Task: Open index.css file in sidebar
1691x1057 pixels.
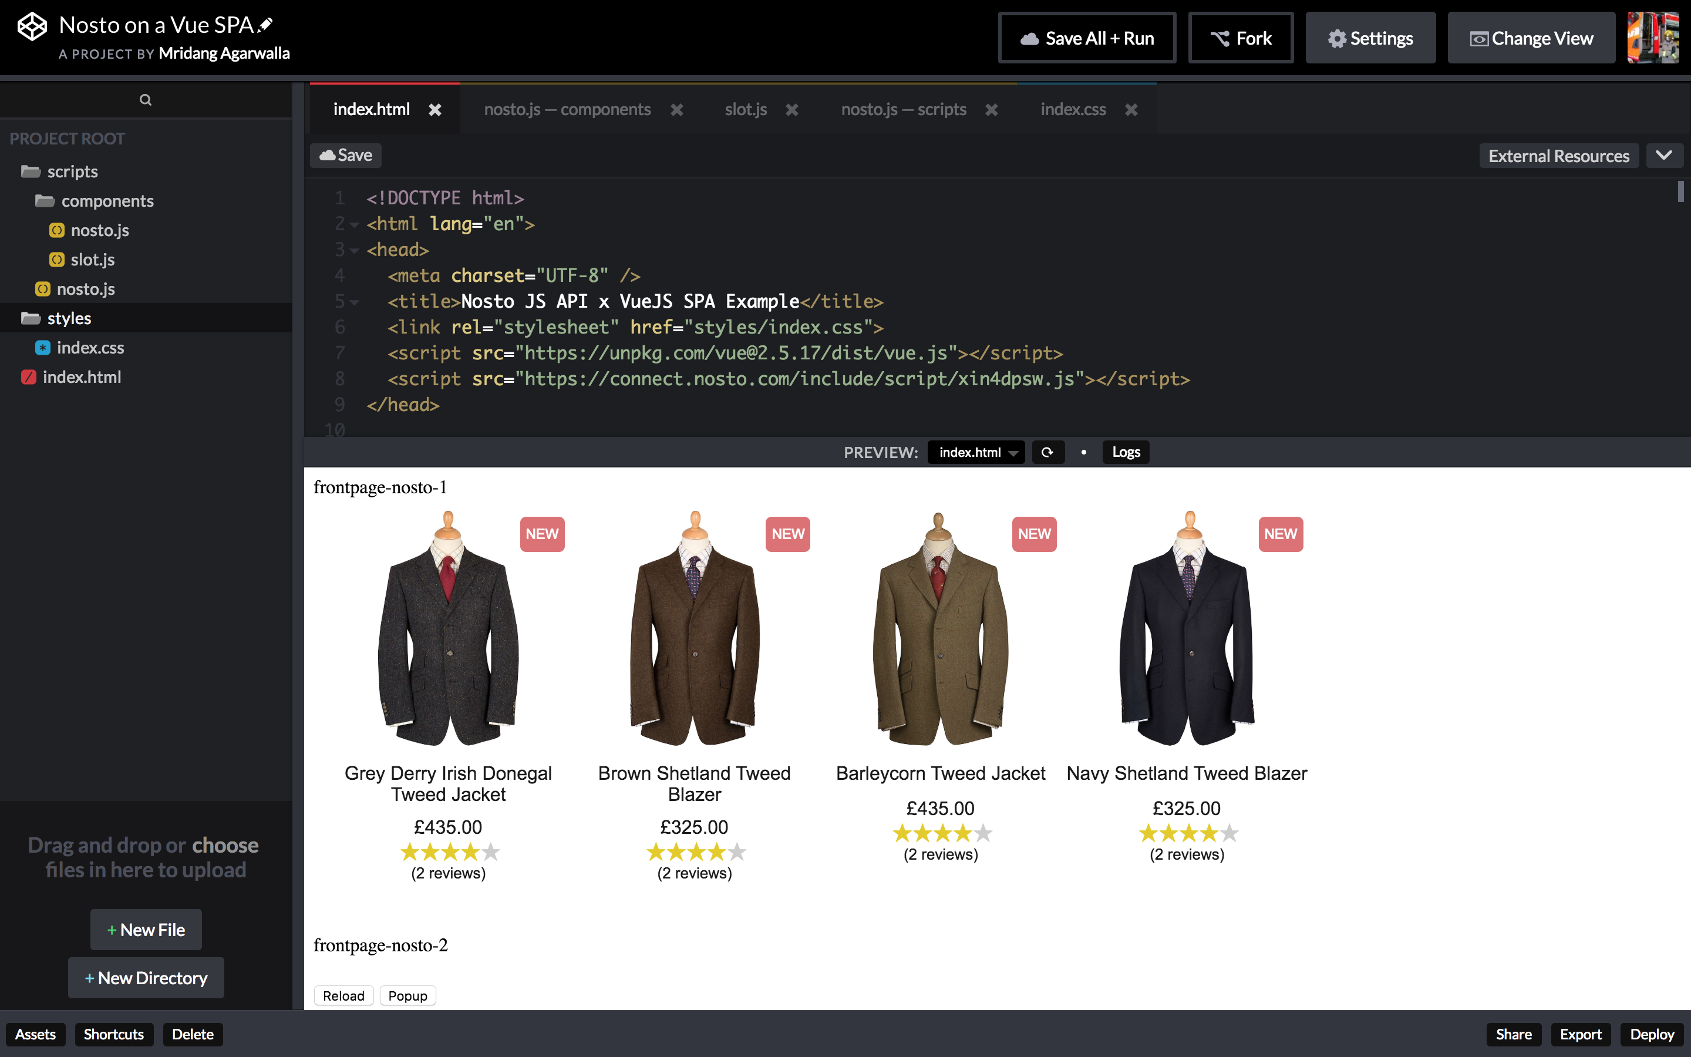Action: (80, 348)
